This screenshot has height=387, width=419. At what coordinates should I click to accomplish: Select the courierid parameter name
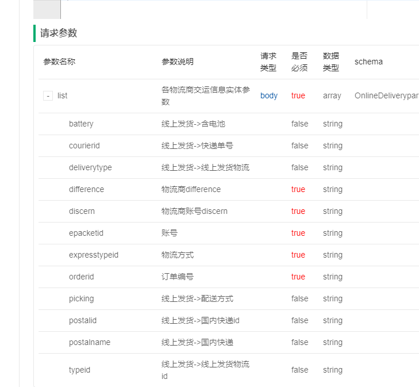point(84,146)
